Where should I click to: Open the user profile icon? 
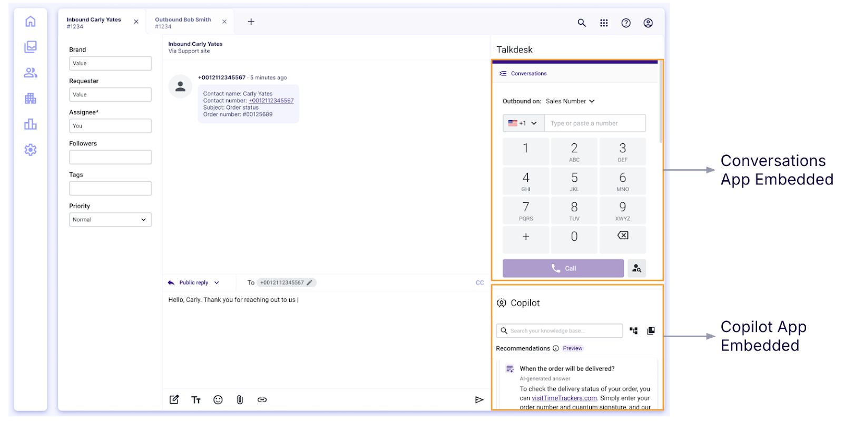pos(648,23)
